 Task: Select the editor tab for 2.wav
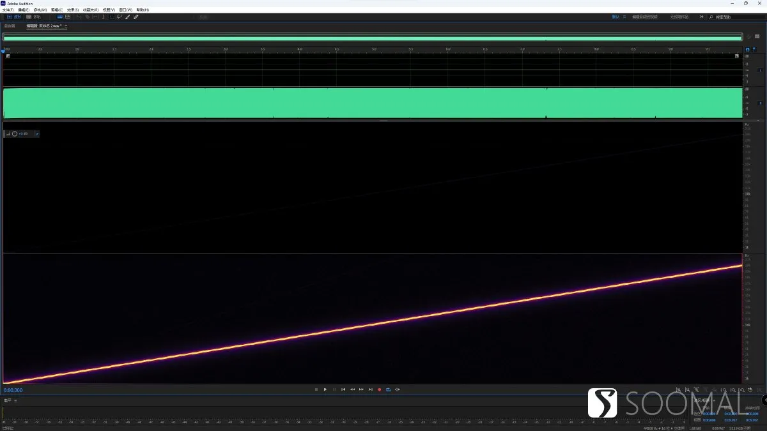pos(43,26)
